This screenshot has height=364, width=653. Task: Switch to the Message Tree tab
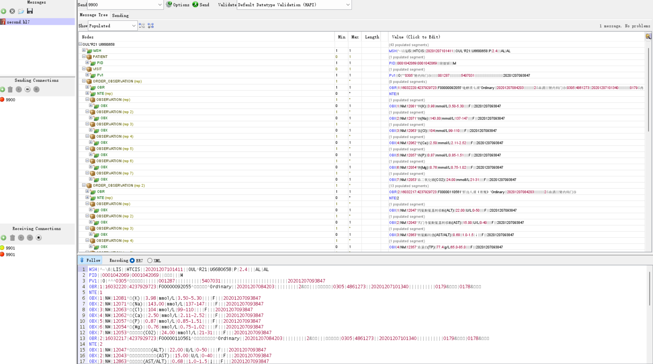(94, 15)
